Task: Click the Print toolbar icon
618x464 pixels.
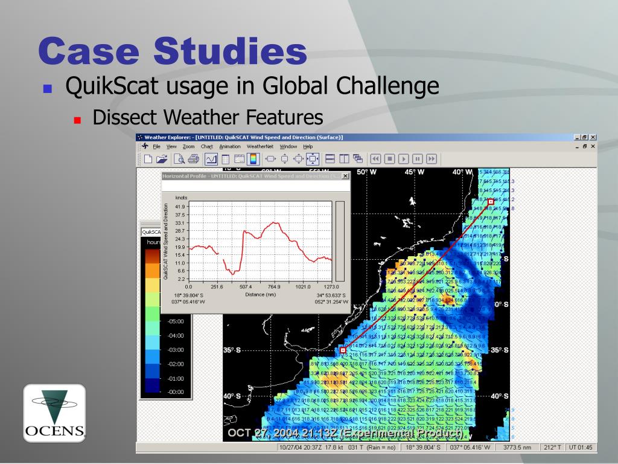Action: click(x=193, y=159)
